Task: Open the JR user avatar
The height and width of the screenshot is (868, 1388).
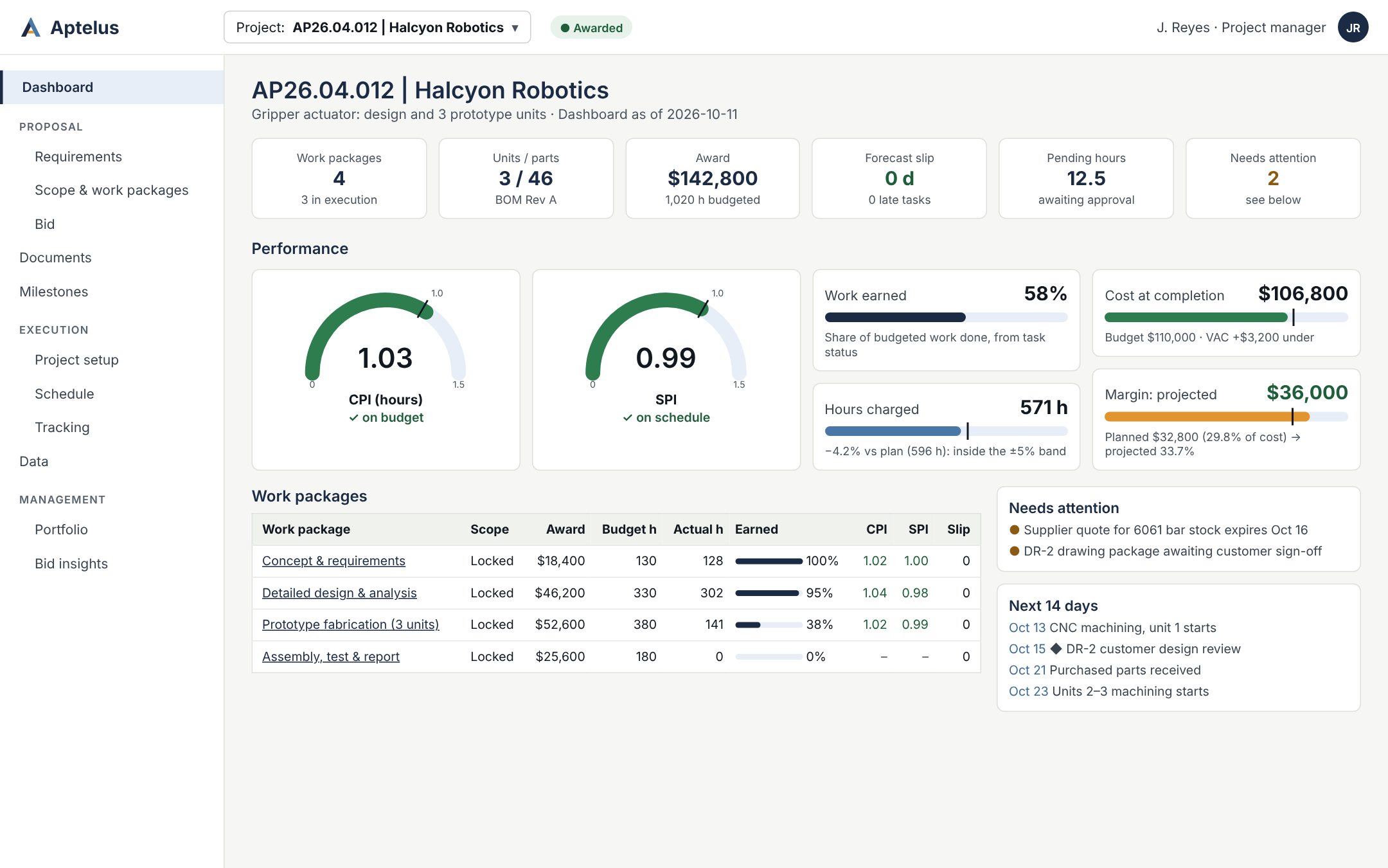Action: [1353, 28]
